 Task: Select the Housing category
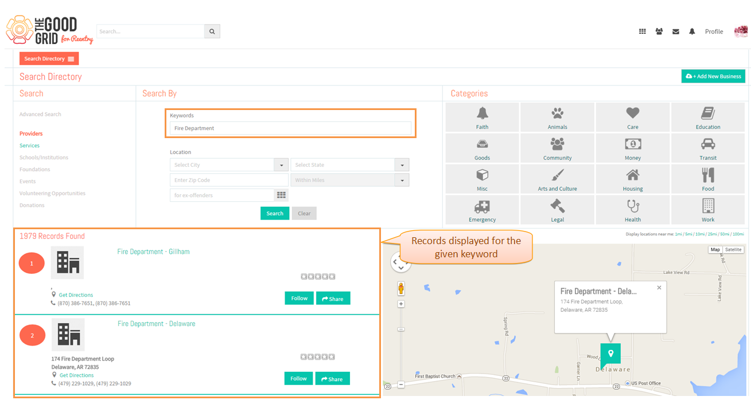(x=632, y=179)
